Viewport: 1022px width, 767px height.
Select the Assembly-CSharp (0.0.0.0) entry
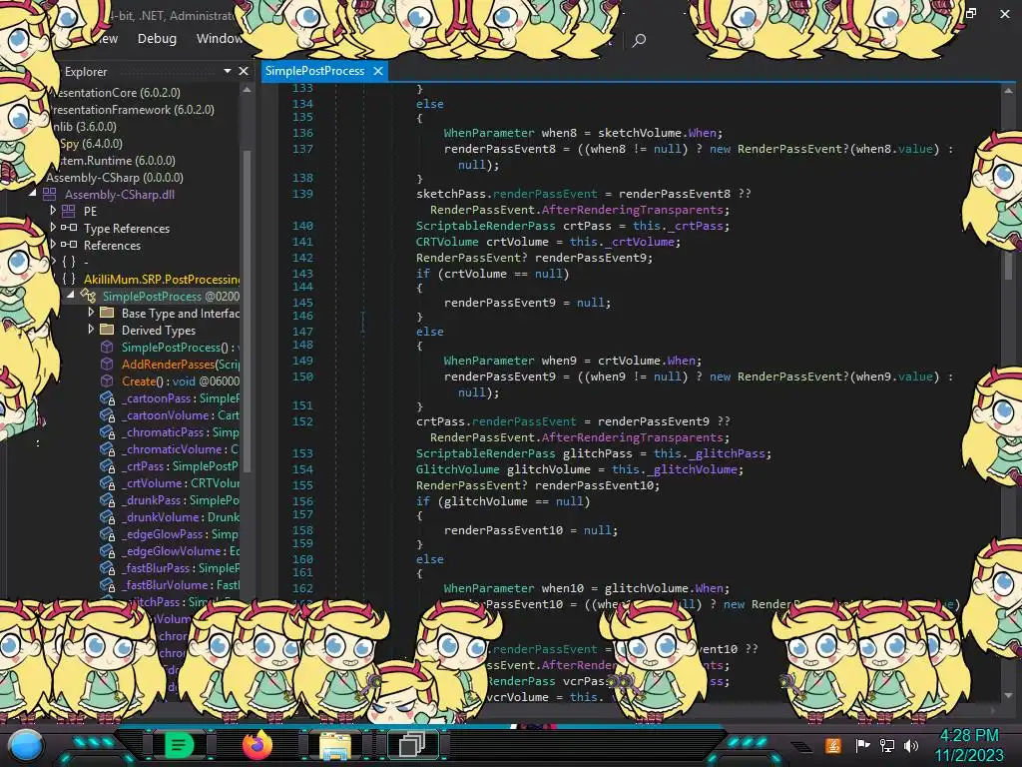(115, 178)
